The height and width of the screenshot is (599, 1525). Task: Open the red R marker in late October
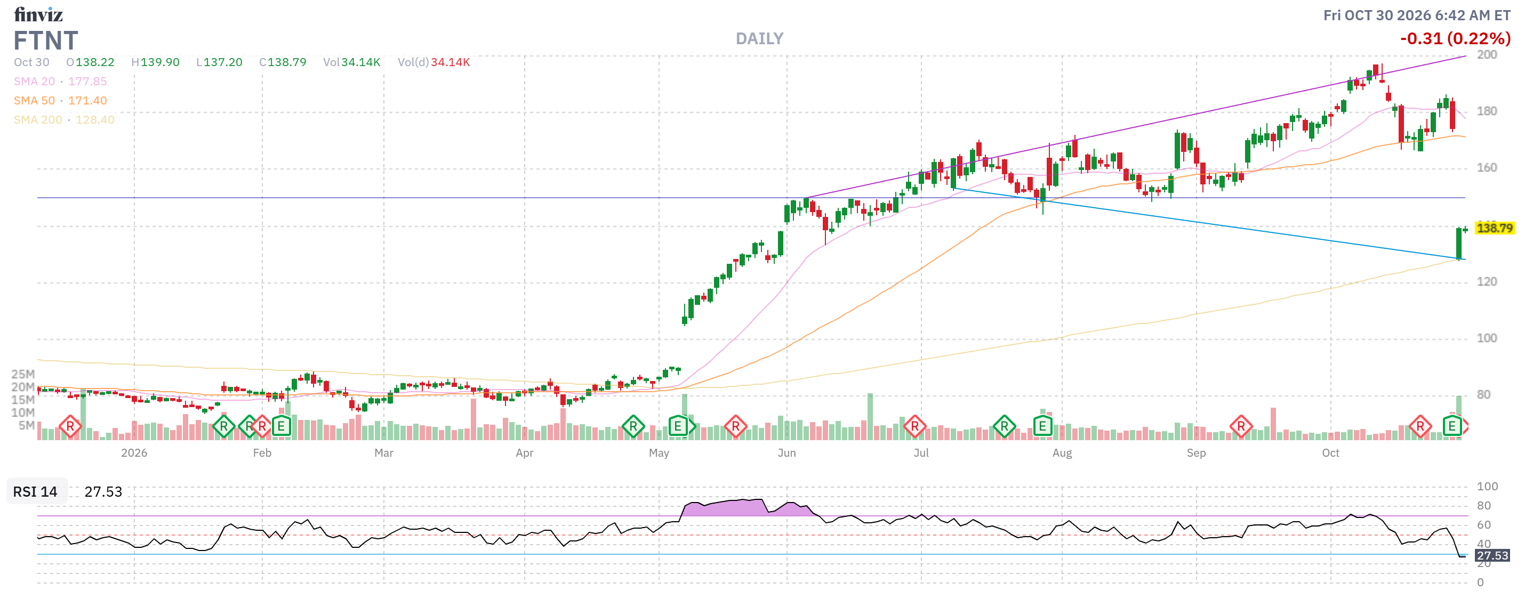pyautogui.click(x=1419, y=426)
